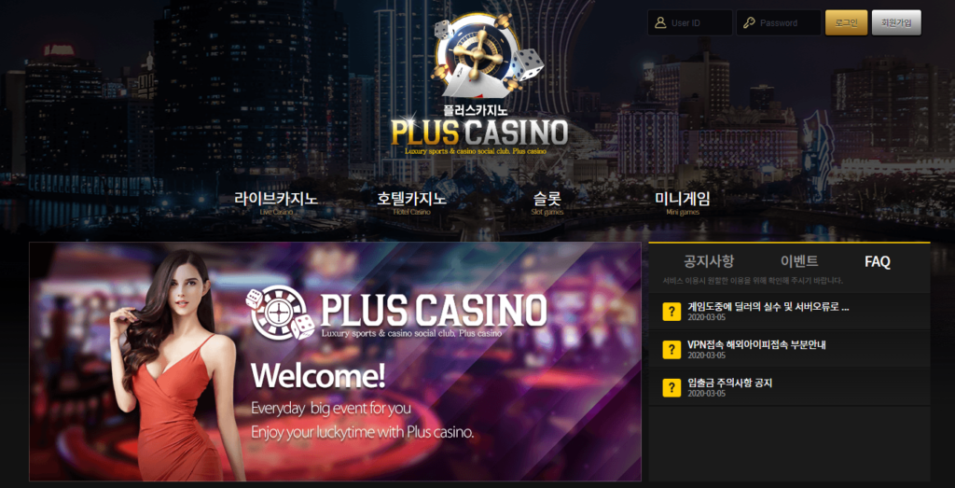Switch to the 공지사항 tab
Screen dimensions: 955x488
pyautogui.click(x=709, y=261)
